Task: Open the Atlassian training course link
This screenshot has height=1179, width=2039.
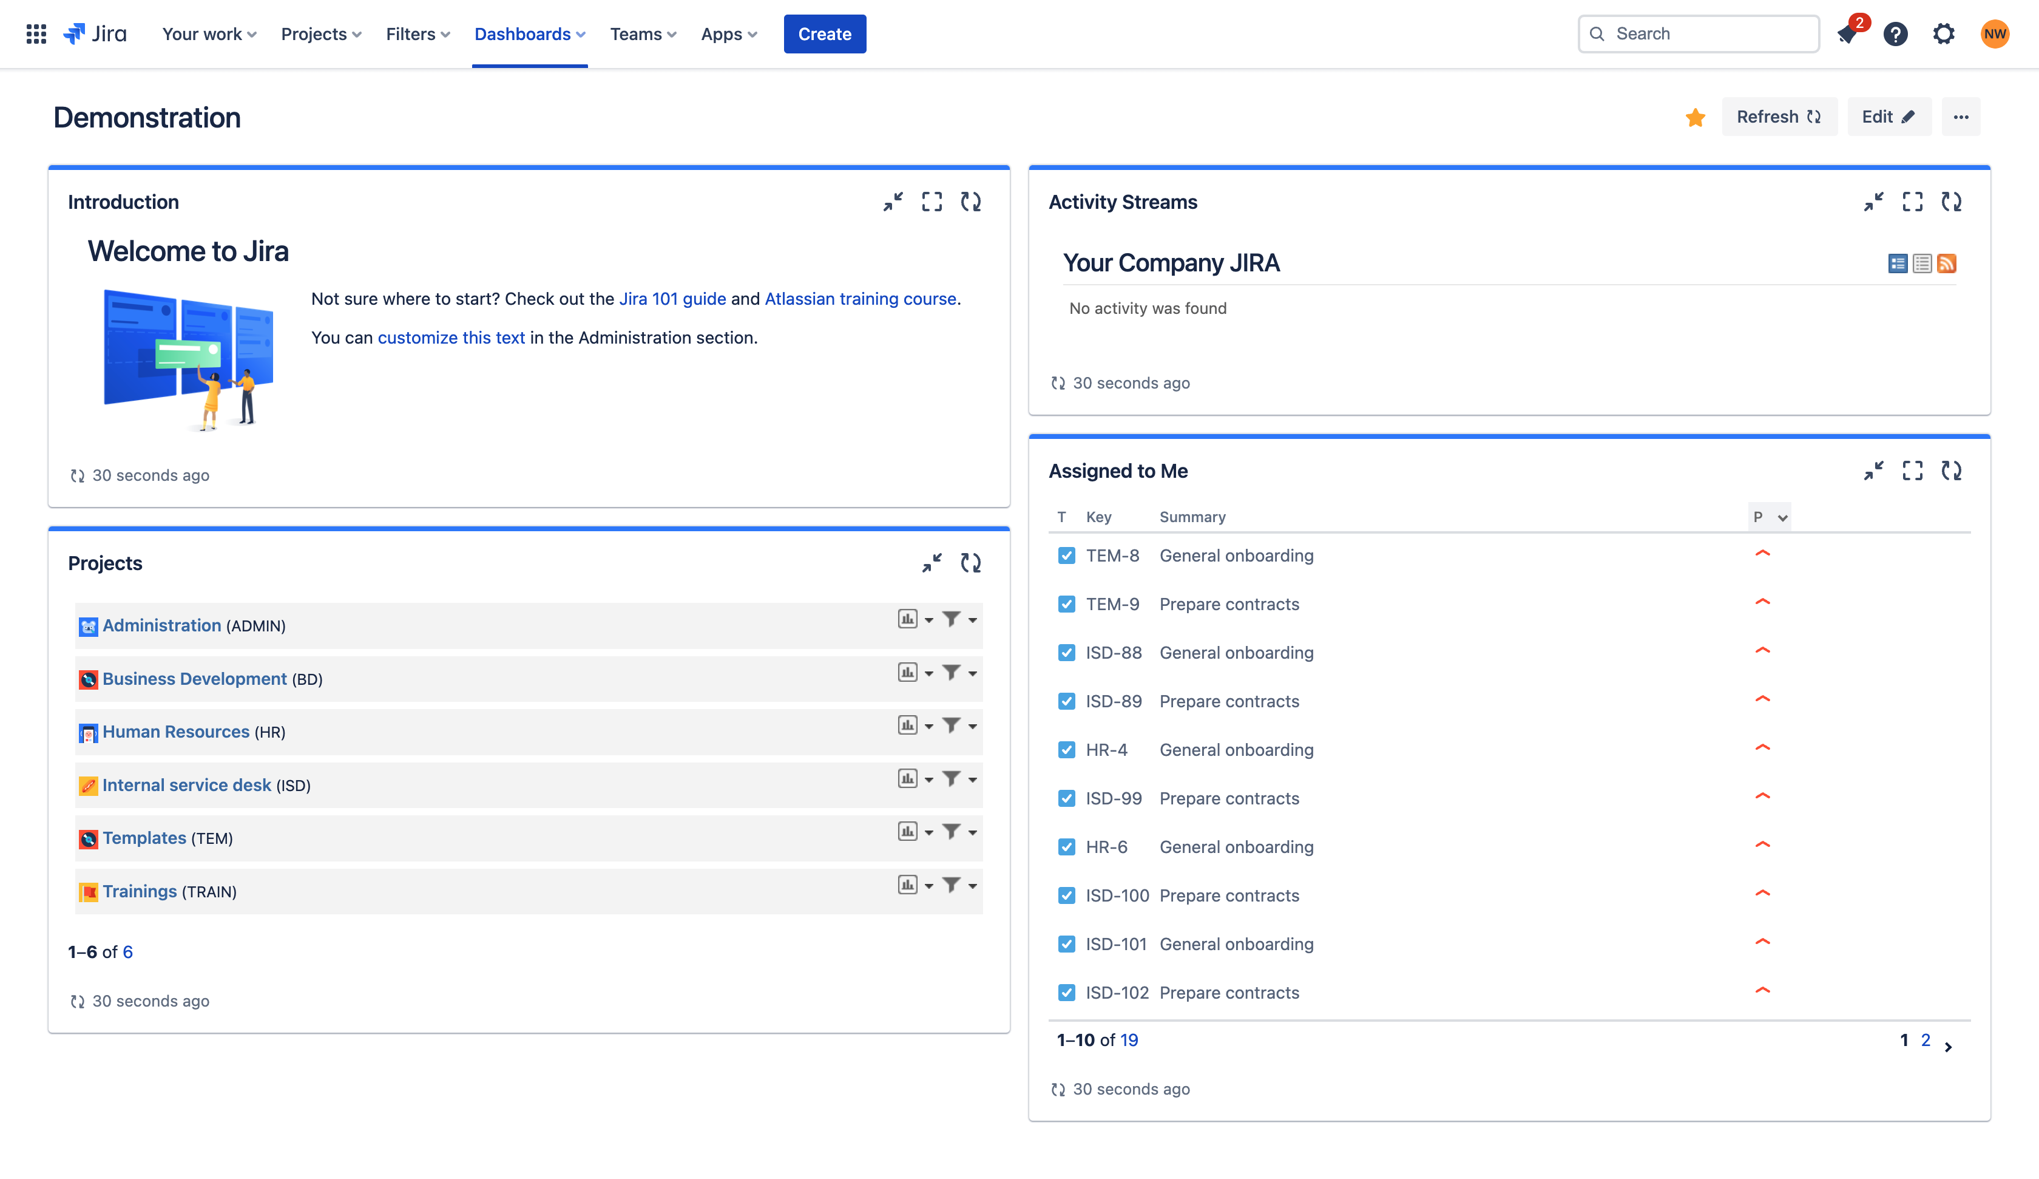Action: tap(860, 299)
